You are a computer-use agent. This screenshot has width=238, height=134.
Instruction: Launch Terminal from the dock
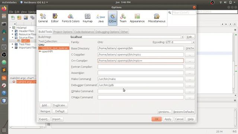pyautogui.click(x=4, y=24)
